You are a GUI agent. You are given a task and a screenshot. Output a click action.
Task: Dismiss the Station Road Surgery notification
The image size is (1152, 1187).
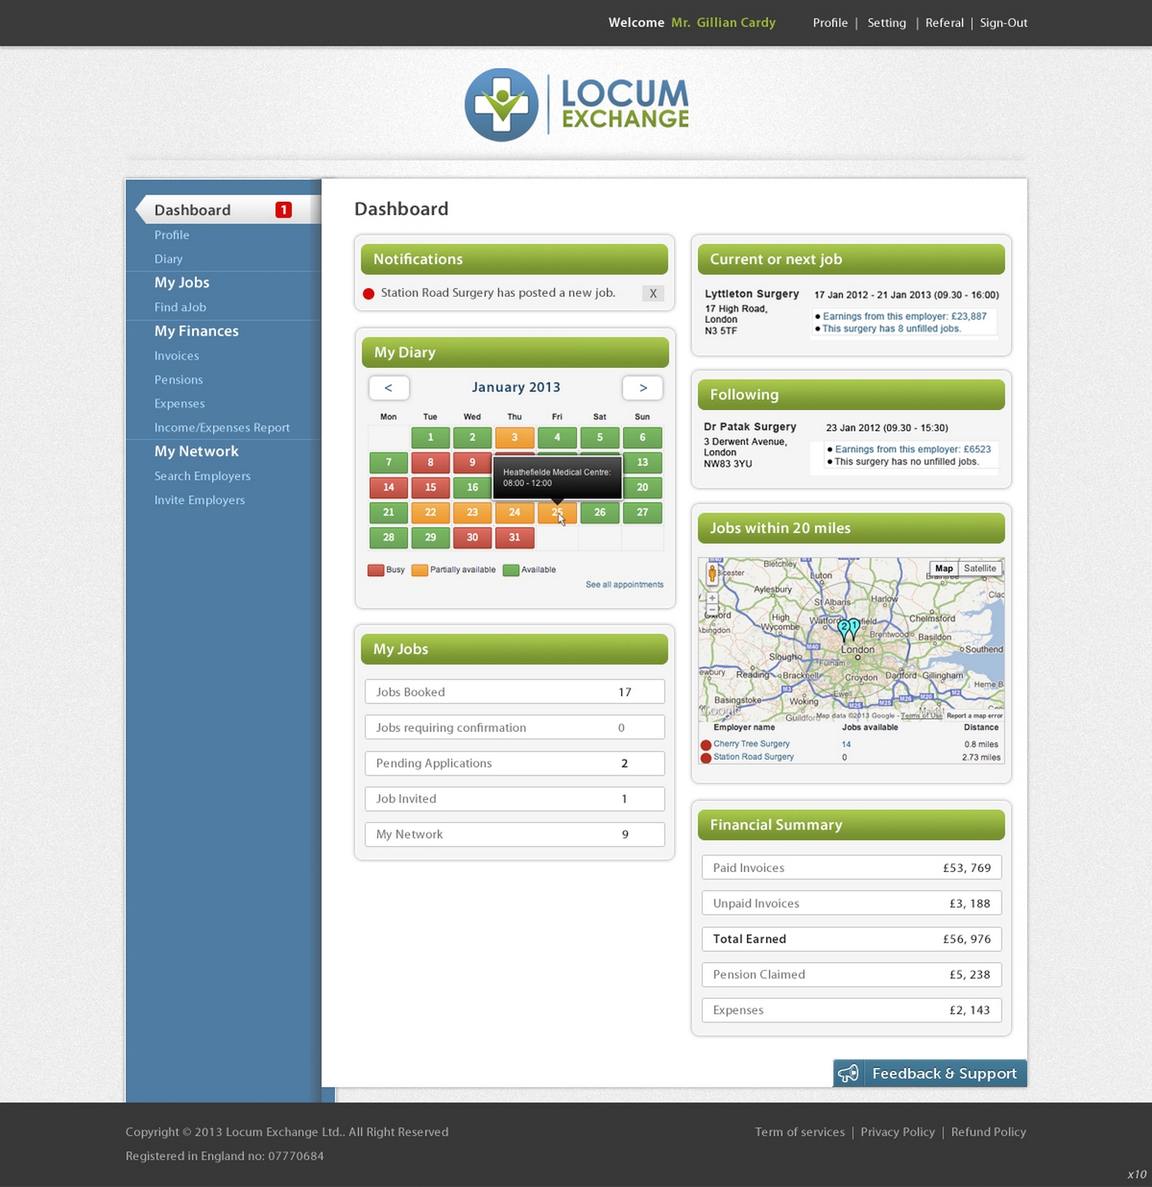pos(653,294)
